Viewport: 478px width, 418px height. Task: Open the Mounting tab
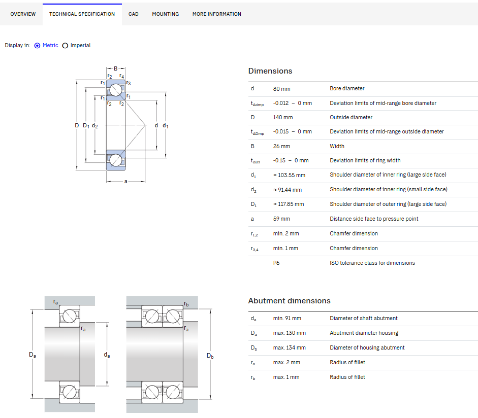click(x=166, y=14)
